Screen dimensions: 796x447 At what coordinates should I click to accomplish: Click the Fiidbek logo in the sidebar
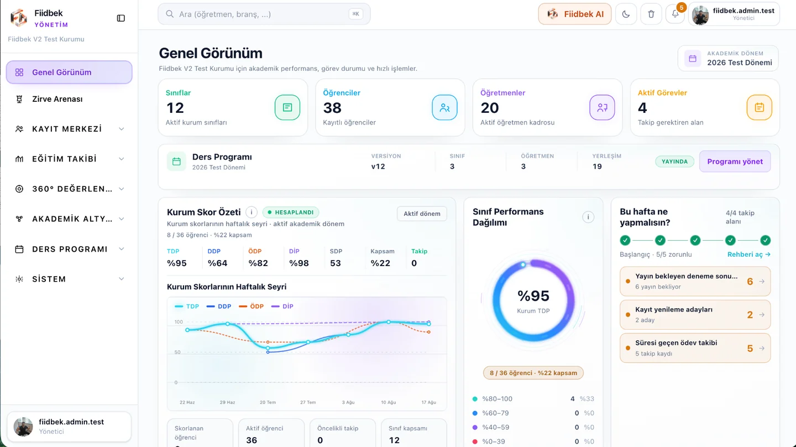click(19, 18)
